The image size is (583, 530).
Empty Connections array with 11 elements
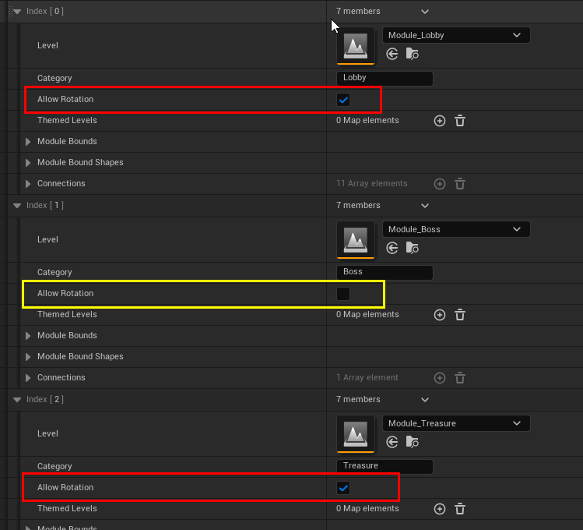[x=460, y=184]
